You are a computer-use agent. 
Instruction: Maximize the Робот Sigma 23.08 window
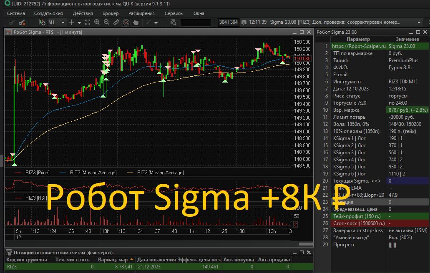click(418, 32)
